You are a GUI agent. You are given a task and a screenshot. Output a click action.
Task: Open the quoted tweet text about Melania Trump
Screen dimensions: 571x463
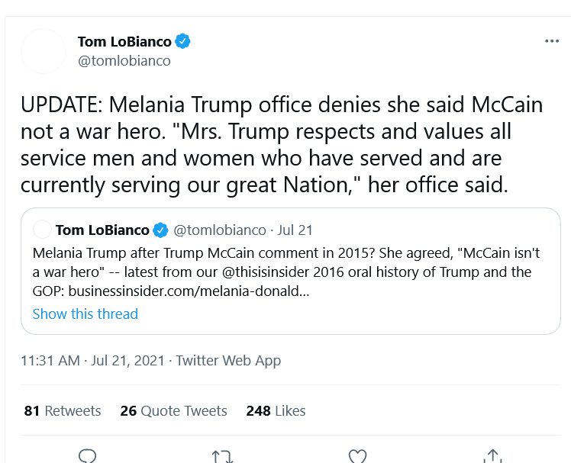285,272
